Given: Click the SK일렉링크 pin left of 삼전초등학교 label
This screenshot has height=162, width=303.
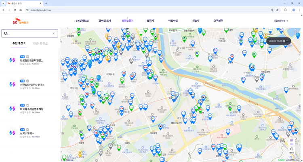Looking at the screenshot, I should (x=243, y=80).
